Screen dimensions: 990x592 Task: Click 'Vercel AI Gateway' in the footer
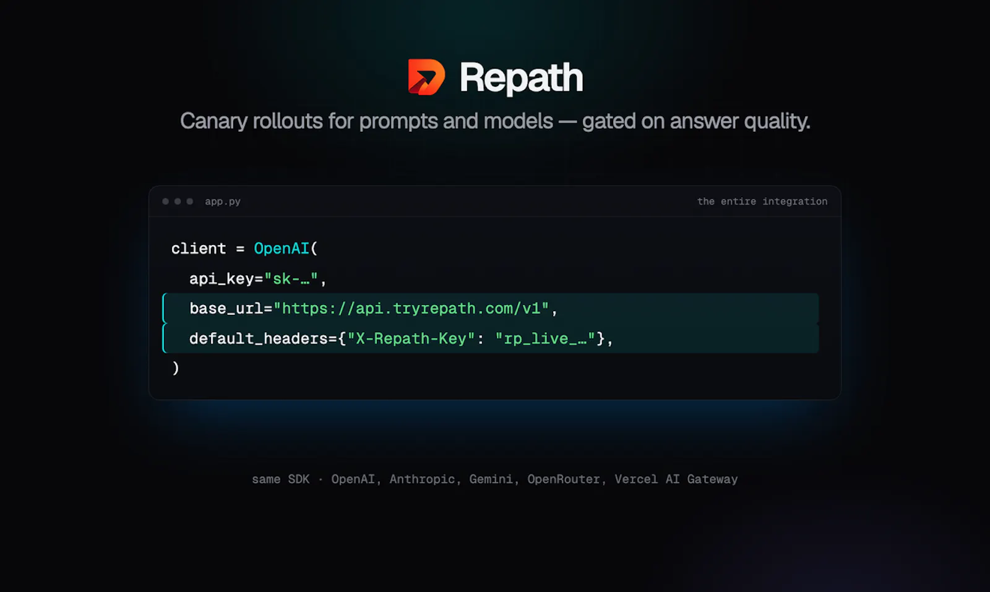coord(676,479)
